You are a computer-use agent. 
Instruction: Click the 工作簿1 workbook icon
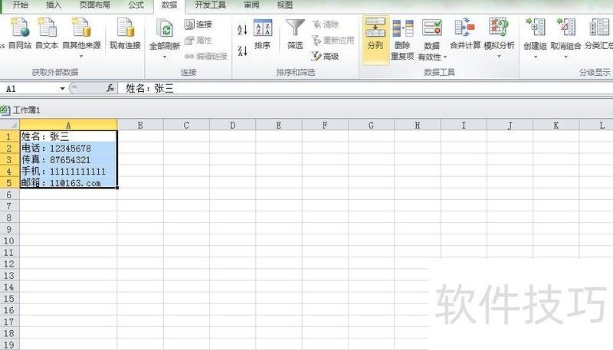coord(5,110)
